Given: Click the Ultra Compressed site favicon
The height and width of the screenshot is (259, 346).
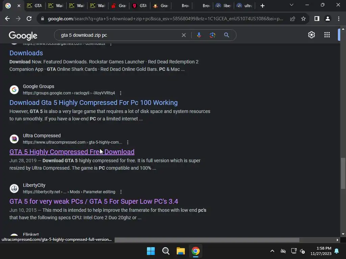Looking at the screenshot, I should click(x=14, y=139).
